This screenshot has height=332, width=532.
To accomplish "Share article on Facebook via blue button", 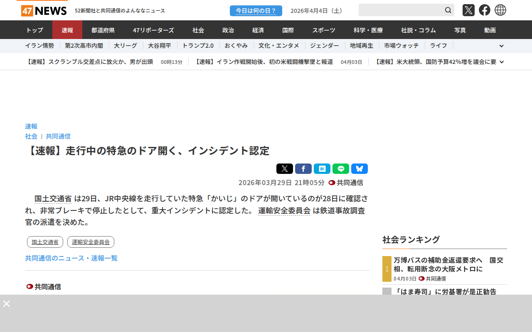I will click(x=303, y=169).
